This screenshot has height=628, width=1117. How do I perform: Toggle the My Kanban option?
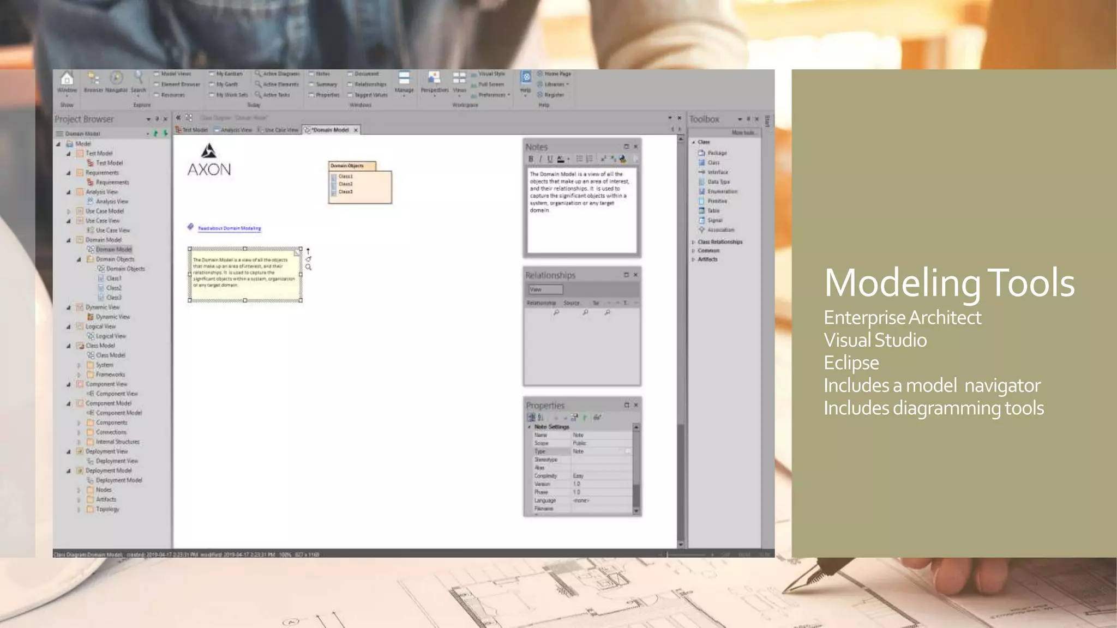click(226, 74)
